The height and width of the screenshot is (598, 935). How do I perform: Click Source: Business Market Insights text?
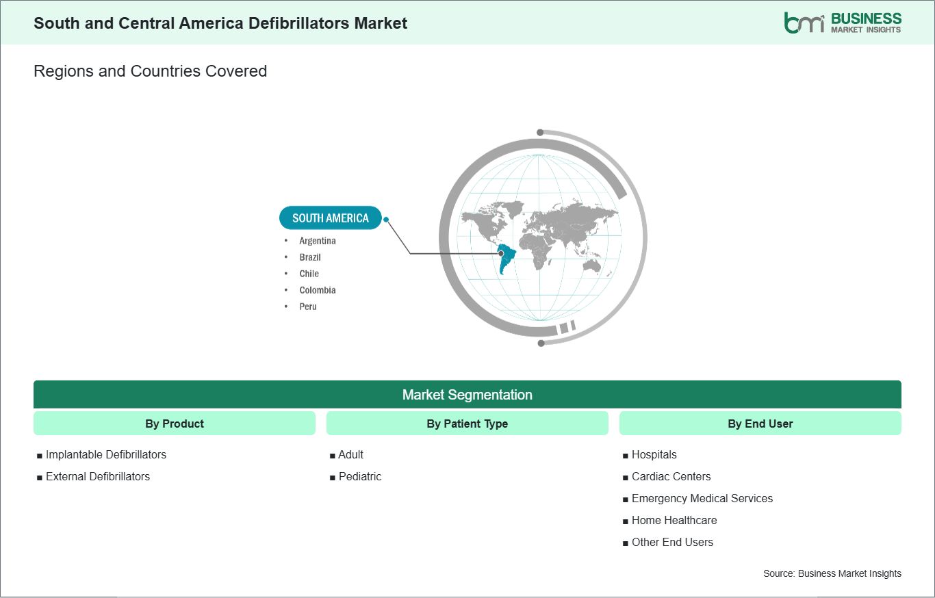pyautogui.click(x=832, y=573)
